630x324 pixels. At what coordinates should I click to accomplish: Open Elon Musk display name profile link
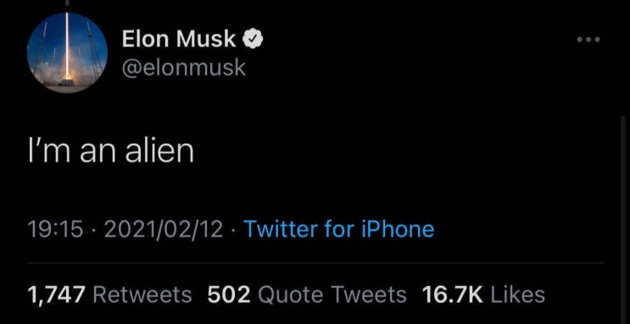[x=179, y=39]
